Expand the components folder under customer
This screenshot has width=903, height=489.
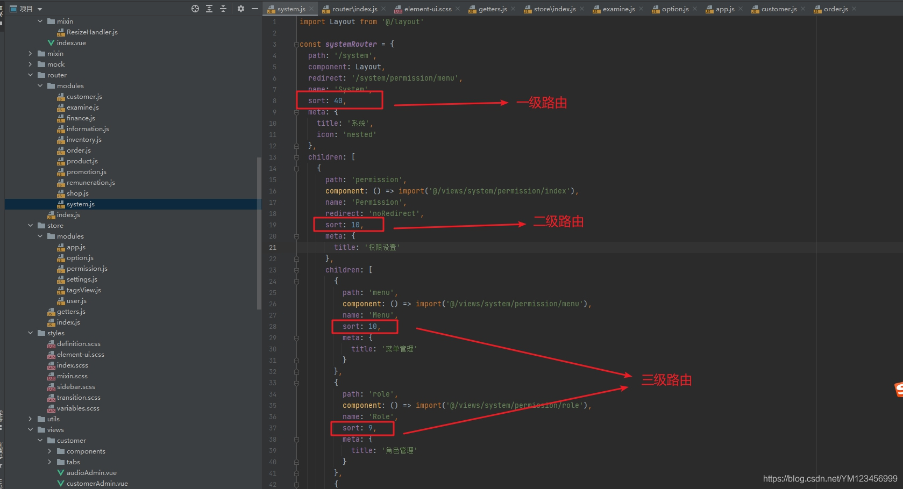(49, 451)
